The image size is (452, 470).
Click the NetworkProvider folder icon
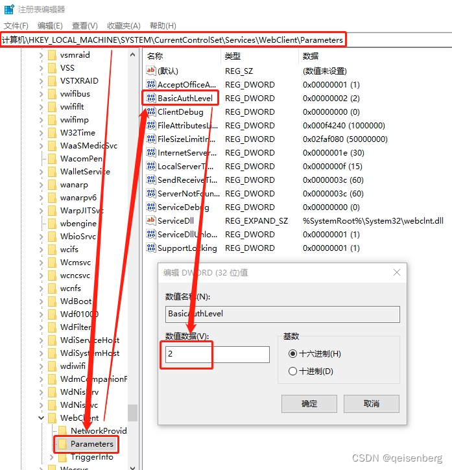click(63, 430)
